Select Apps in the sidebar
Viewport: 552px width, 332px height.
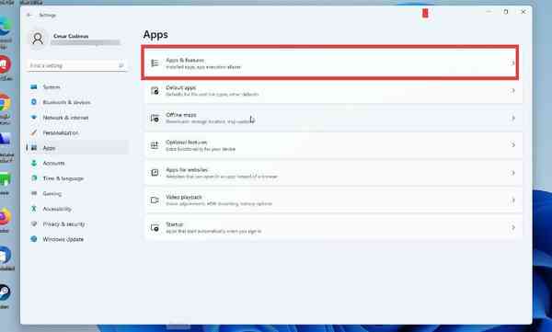coord(77,148)
